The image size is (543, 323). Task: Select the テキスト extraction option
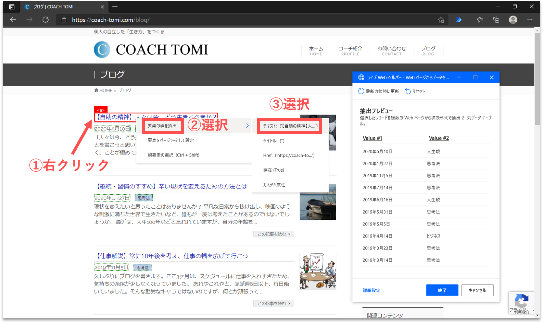point(290,126)
